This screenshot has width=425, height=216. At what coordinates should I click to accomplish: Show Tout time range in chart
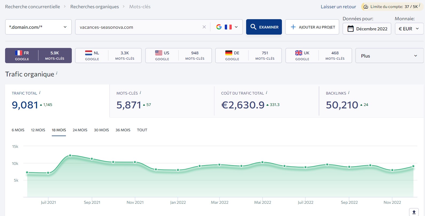point(142,130)
